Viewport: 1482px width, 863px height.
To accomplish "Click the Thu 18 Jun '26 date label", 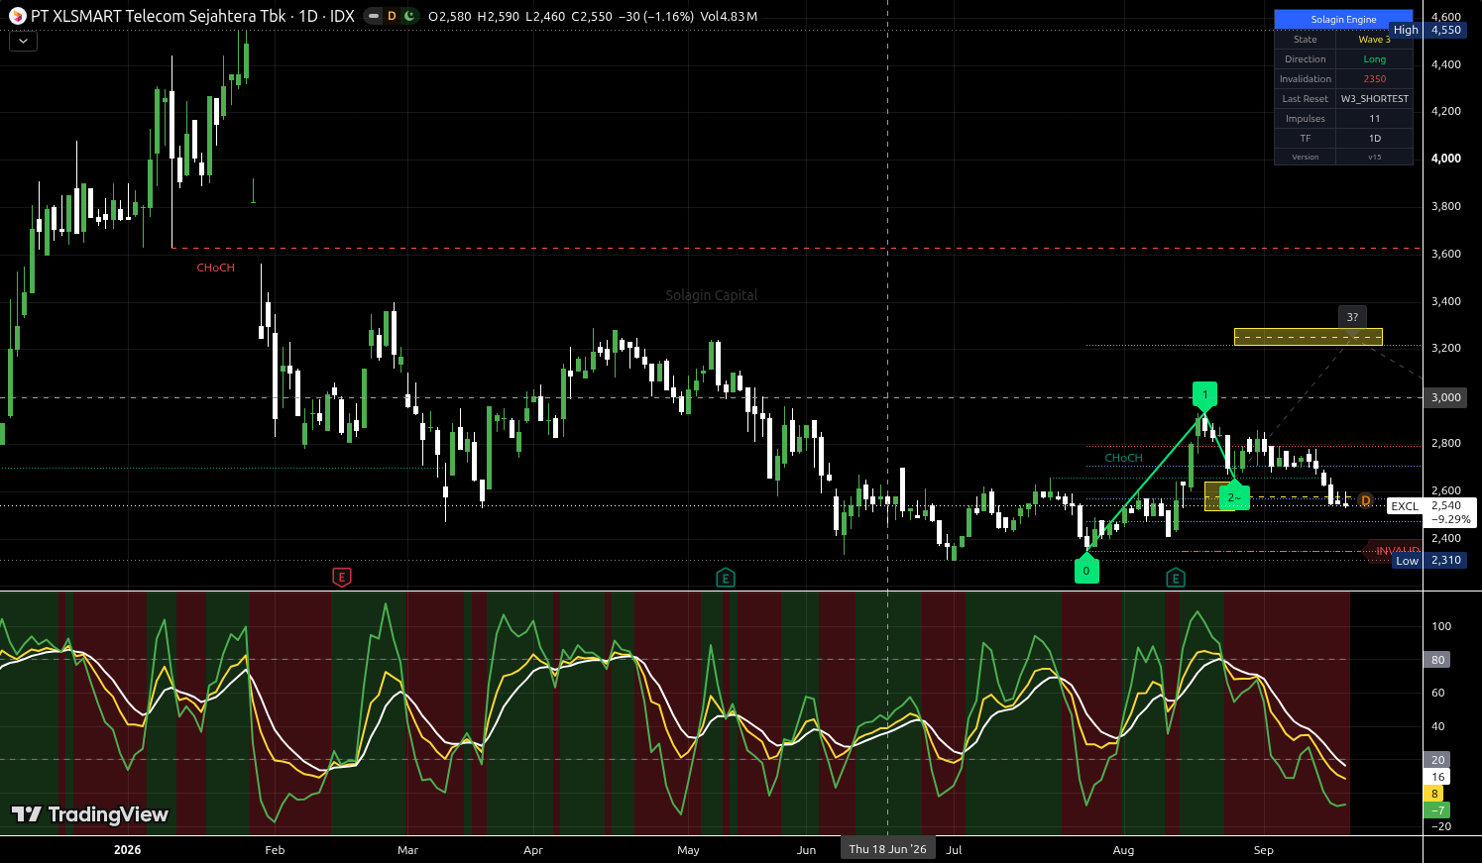I will (x=887, y=849).
